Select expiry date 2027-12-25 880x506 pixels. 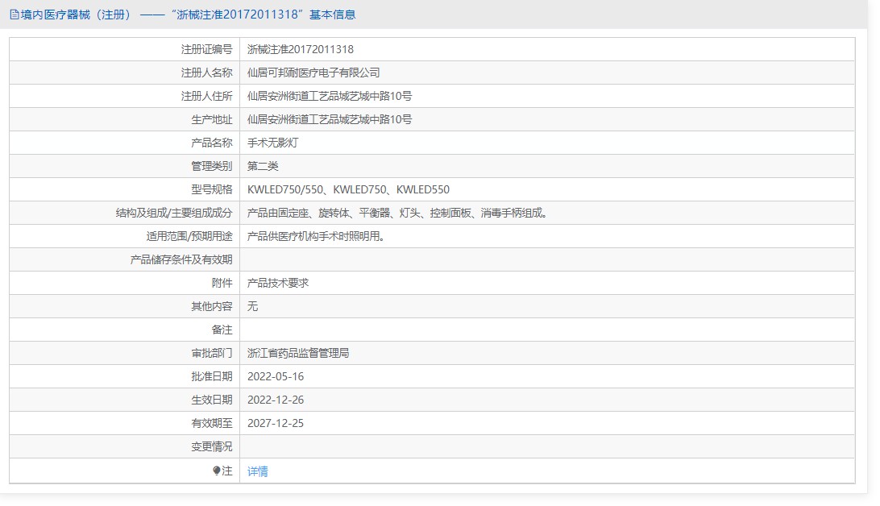tap(276, 424)
